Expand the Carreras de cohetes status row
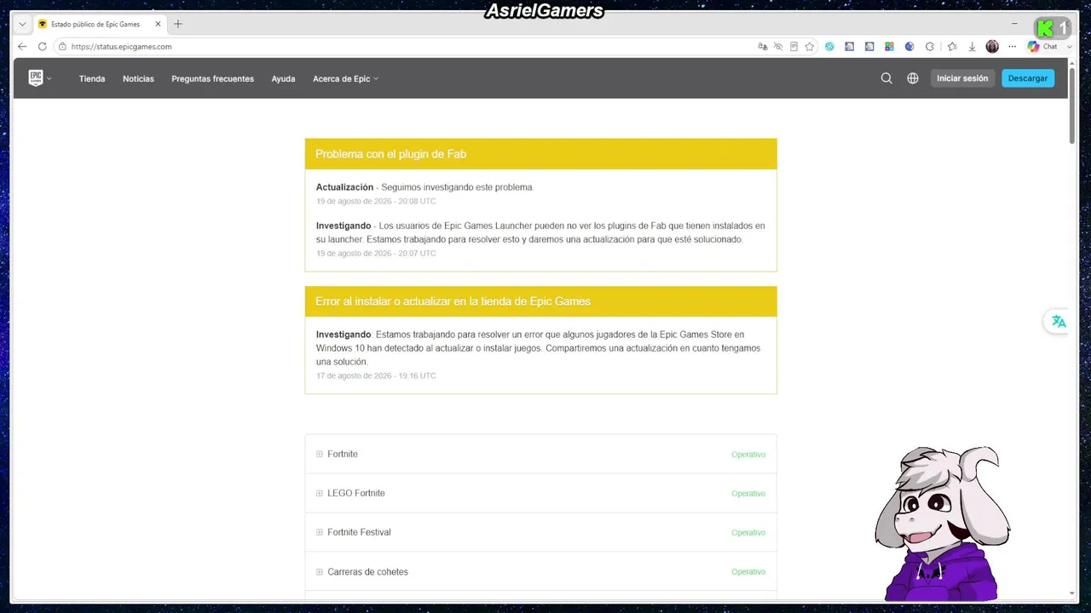 coord(320,572)
